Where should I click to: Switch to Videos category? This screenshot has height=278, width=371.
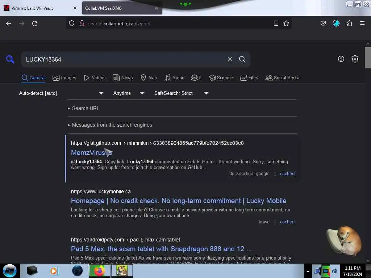coord(95,78)
